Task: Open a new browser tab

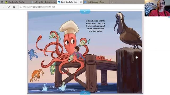Action: click(x=112, y=2)
